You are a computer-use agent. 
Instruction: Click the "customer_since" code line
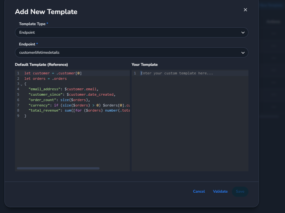[72, 94]
